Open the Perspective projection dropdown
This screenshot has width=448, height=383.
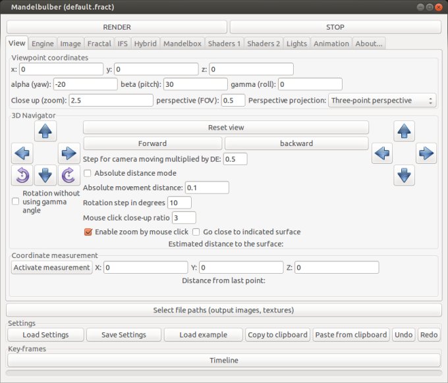(382, 101)
